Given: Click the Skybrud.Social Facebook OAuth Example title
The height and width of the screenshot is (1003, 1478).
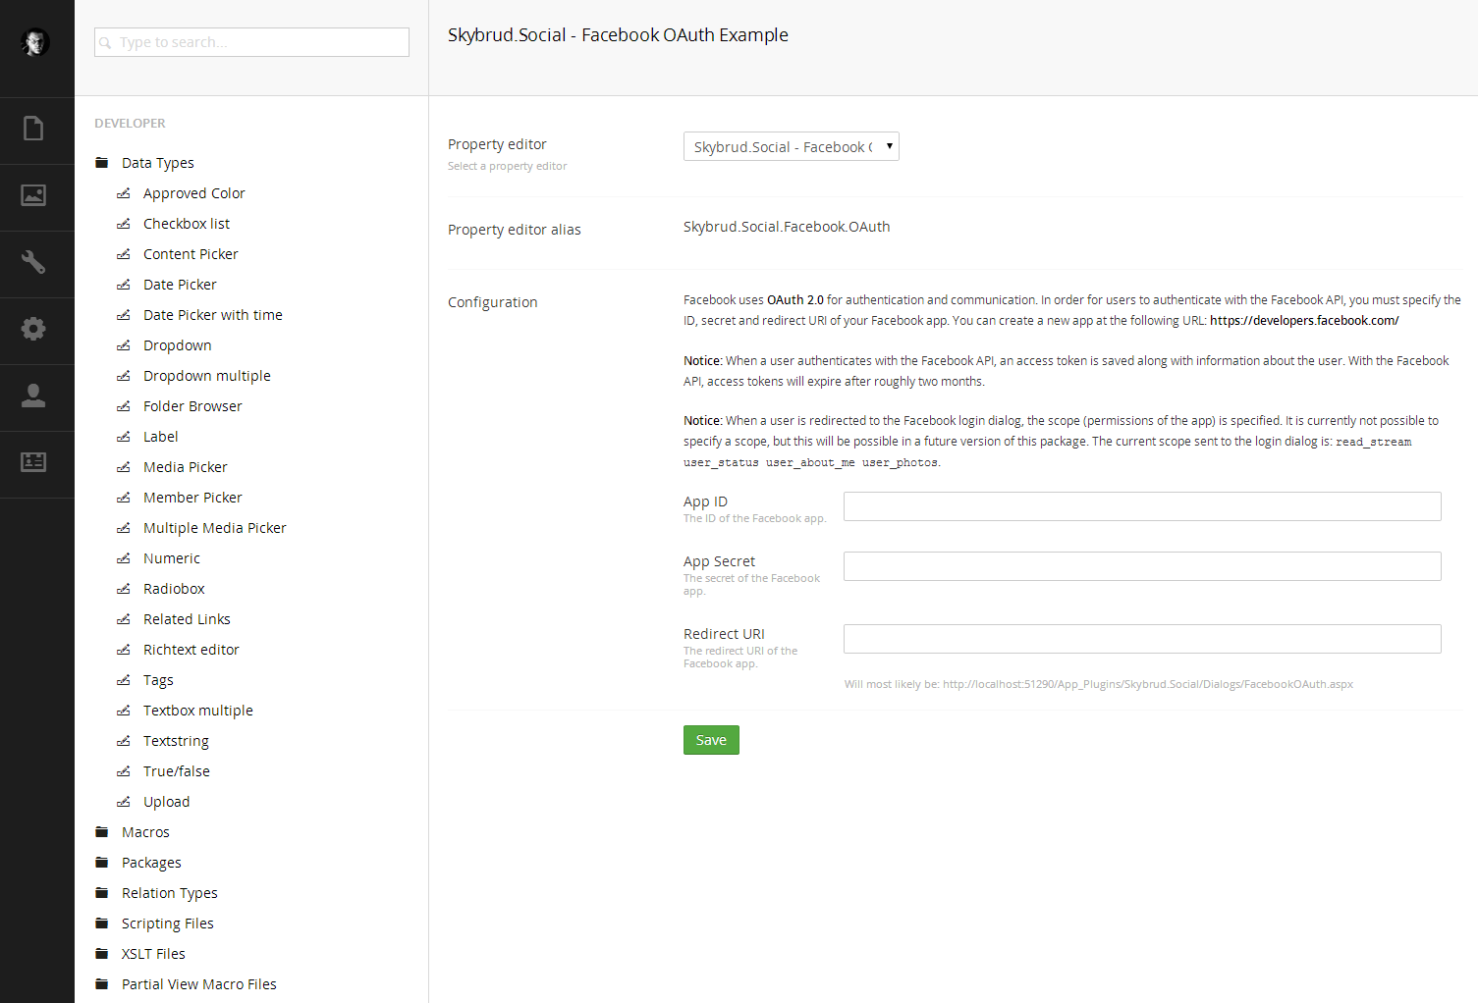Looking at the screenshot, I should 618,35.
